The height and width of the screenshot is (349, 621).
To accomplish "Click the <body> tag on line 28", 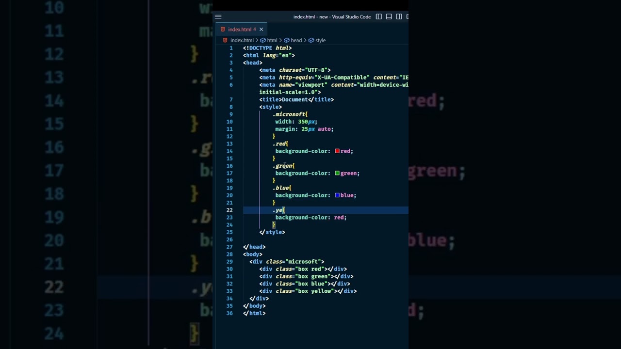I will click(253, 254).
